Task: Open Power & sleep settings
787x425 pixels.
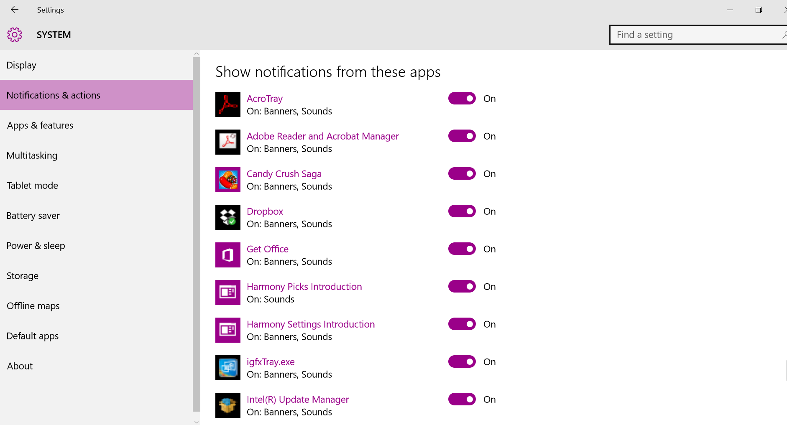Action: [96, 246]
